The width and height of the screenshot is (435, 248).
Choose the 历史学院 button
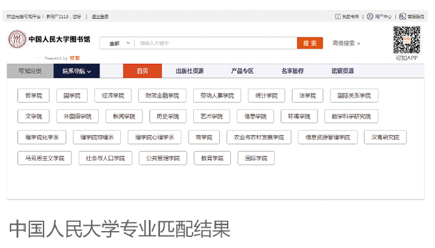[x=168, y=117]
